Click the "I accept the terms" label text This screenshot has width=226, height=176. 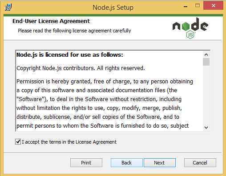pos(69,142)
